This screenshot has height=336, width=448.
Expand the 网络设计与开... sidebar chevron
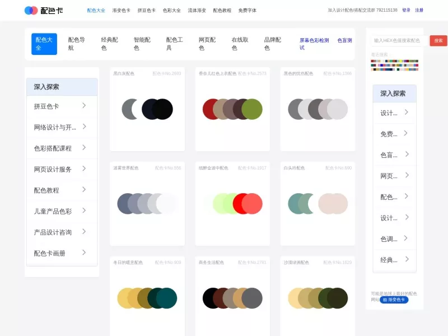(x=84, y=127)
